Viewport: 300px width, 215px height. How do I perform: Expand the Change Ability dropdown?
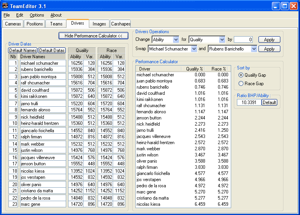pos(176,39)
